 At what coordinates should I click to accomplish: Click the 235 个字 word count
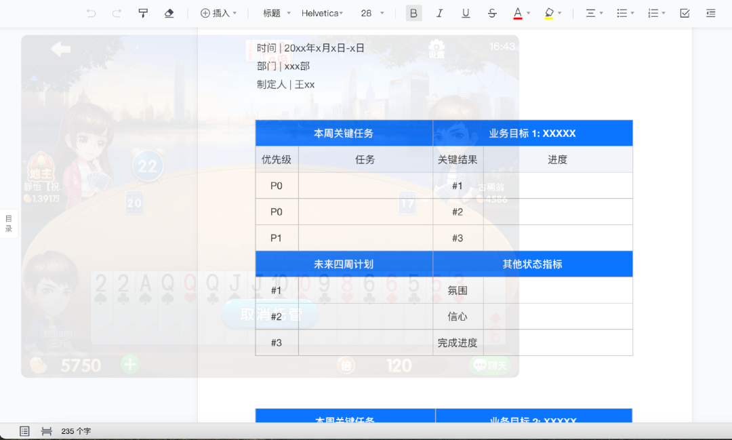76,431
